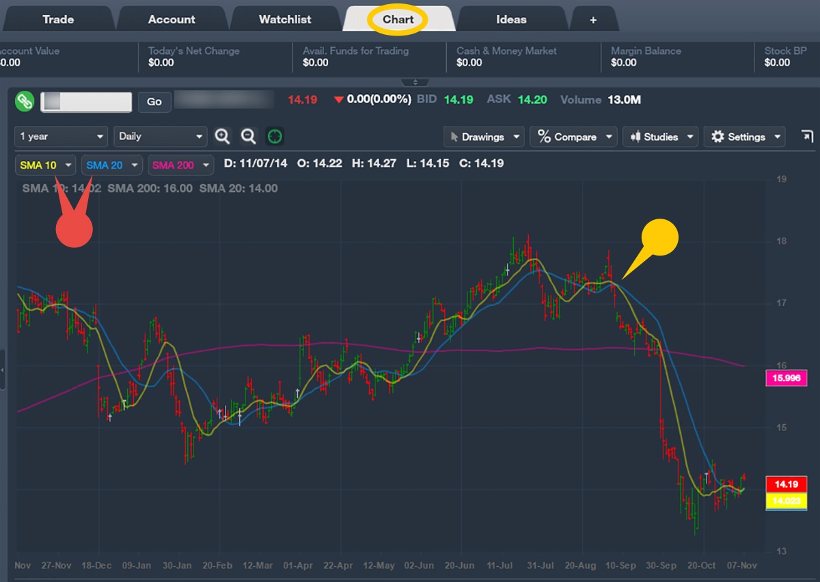The height and width of the screenshot is (582, 820).
Task: Add a new tab with plus
Action: [x=593, y=20]
